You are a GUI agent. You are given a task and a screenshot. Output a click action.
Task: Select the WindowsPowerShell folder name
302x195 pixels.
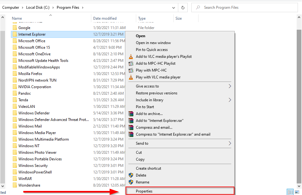[35, 172]
